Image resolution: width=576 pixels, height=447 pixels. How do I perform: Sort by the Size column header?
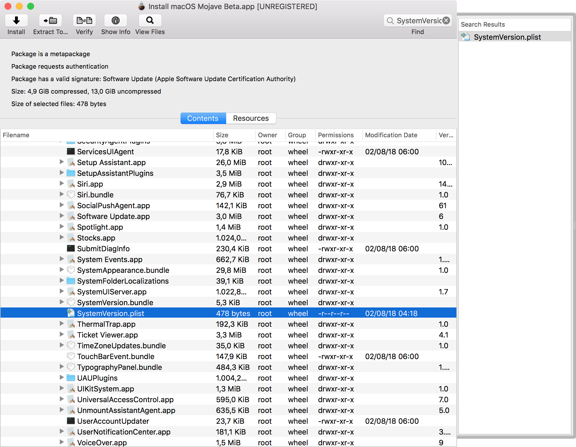pyautogui.click(x=222, y=135)
